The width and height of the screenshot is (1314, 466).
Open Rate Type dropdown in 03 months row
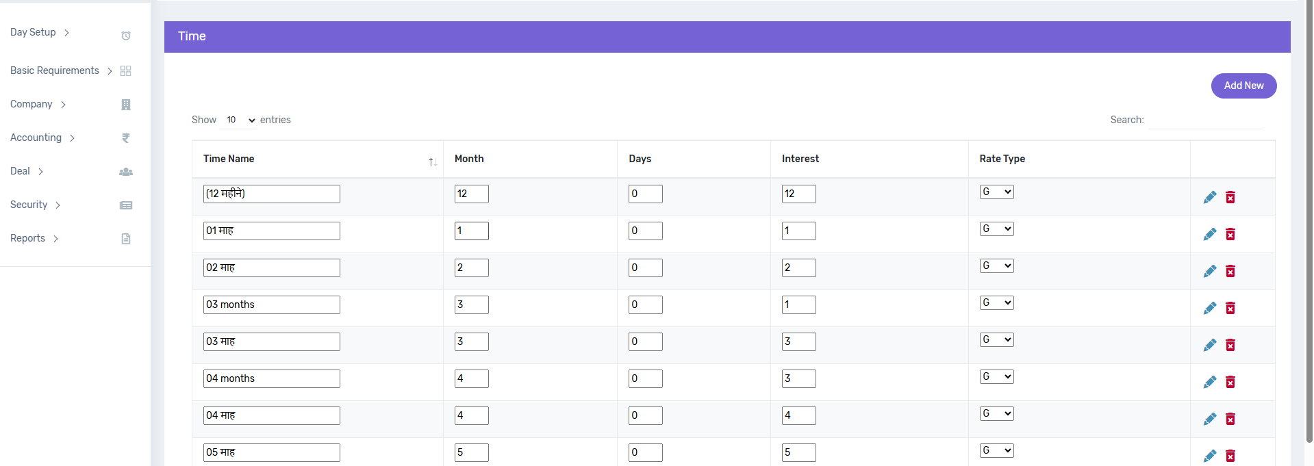(996, 303)
